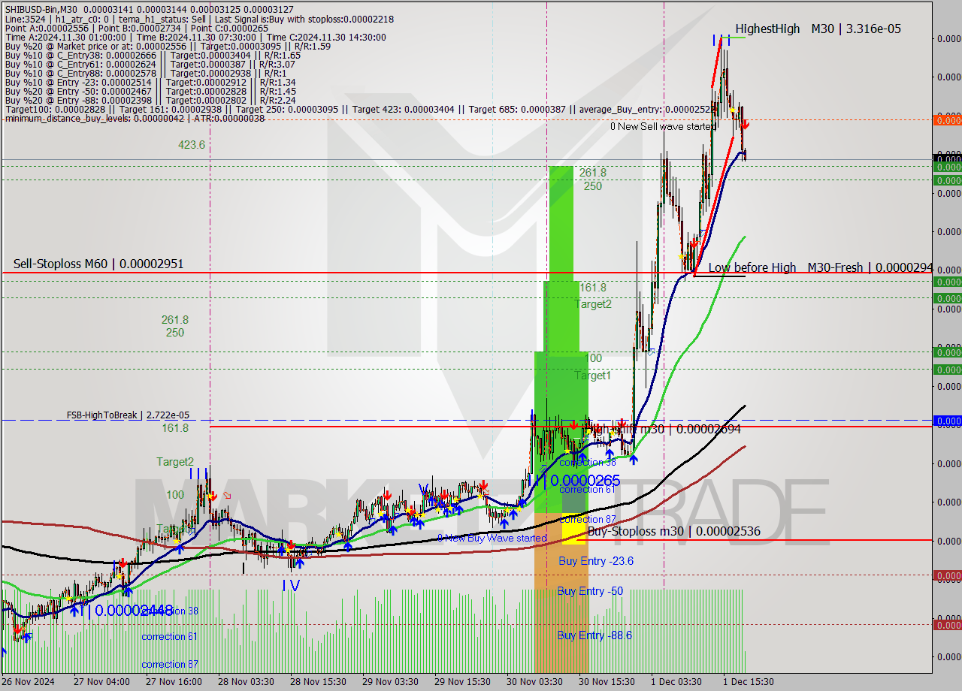
Task: Click the '29 Nov 03:30' time axis label
Action: click(391, 682)
